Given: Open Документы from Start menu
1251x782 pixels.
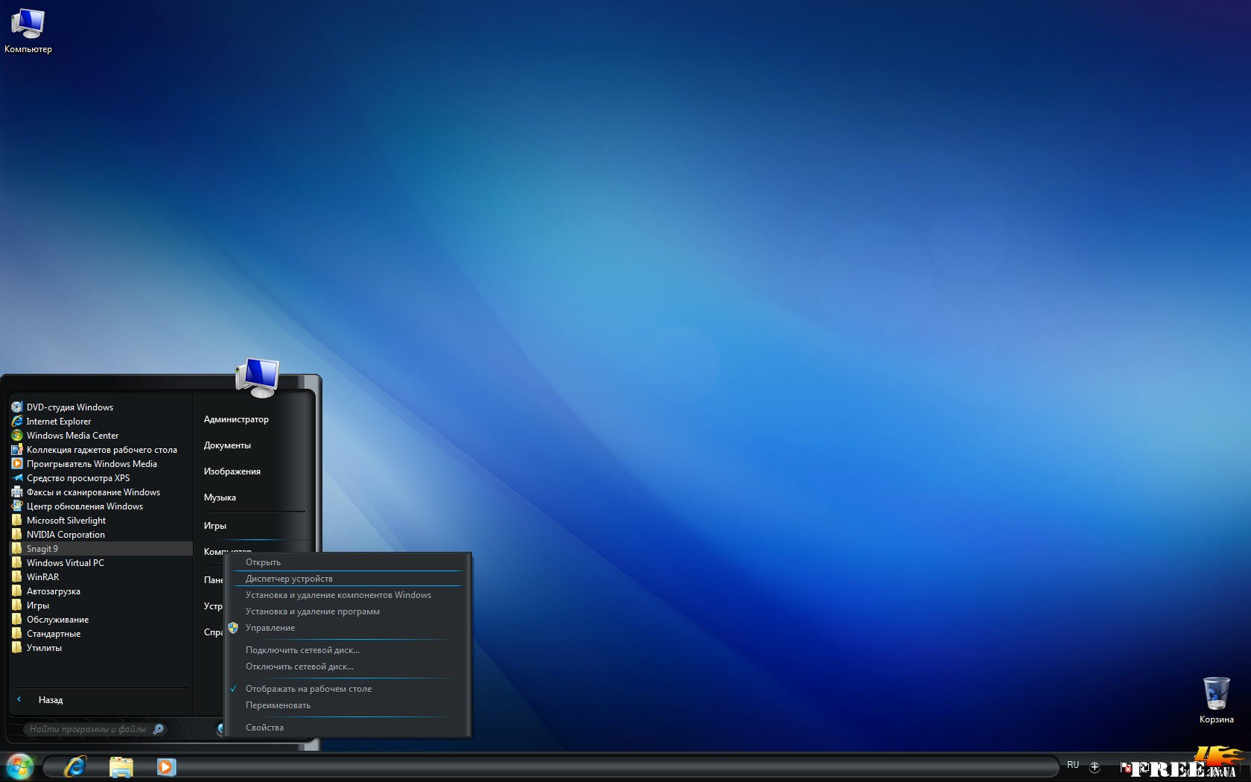Looking at the screenshot, I should pyautogui.click(x=227, y=445).
